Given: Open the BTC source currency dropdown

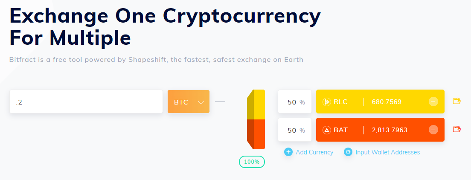Looking at the screenshot, I should click(x=188, y=102).
